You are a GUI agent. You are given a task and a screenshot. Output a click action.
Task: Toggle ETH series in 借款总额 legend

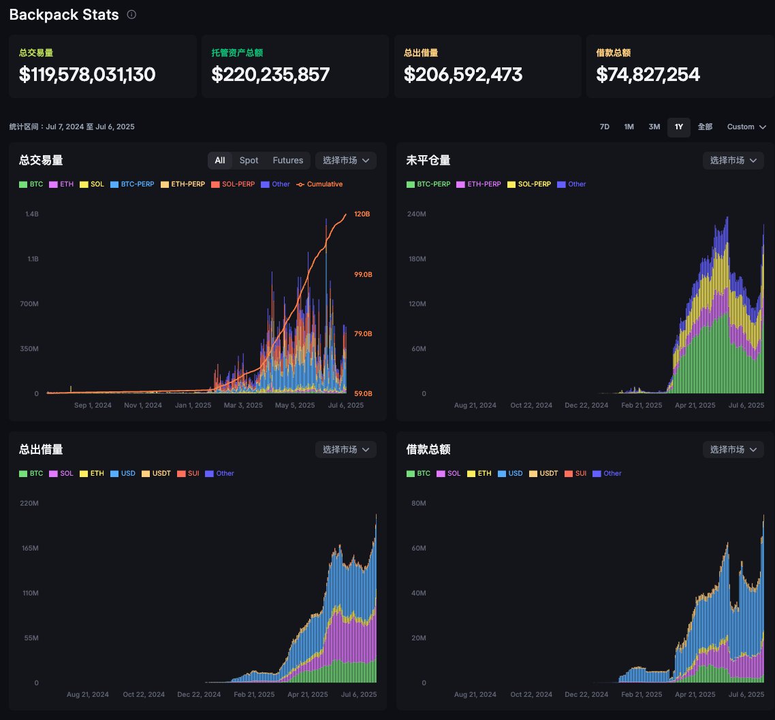point(479,473)
